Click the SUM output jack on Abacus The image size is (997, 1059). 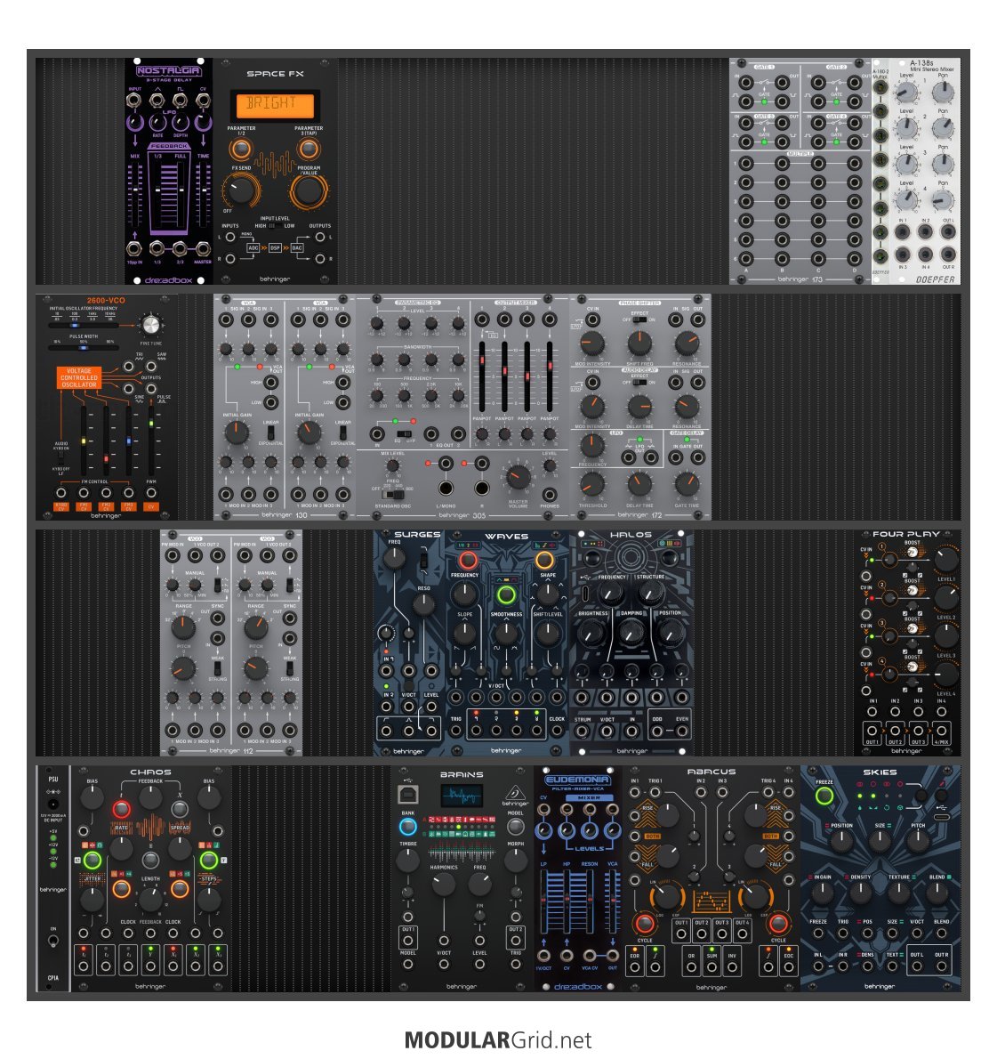(712, 968)
